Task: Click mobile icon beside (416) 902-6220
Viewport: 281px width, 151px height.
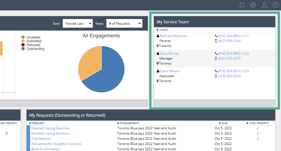Action: (216, 76)
